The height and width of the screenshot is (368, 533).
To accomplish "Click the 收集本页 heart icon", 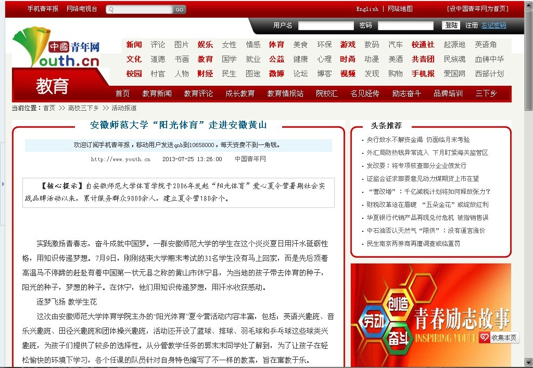I will coord(484,338).
